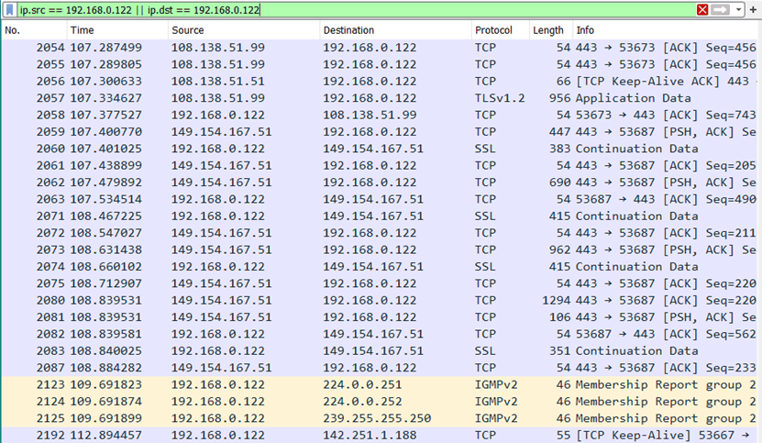Select packet 2058 destined to 108.138.51.99
This screenshot has height=443, width=762.
[381, 116]
